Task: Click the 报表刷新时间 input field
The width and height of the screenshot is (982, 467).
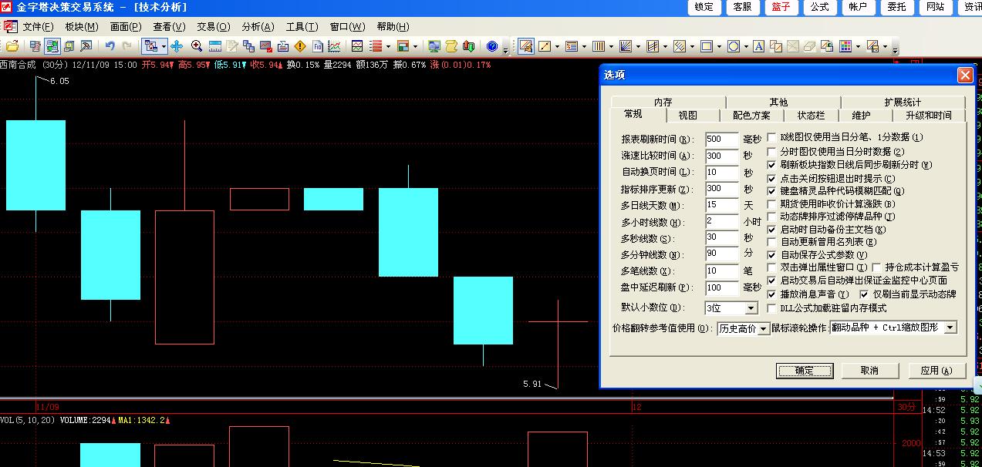Action: [x=721, y=139]
